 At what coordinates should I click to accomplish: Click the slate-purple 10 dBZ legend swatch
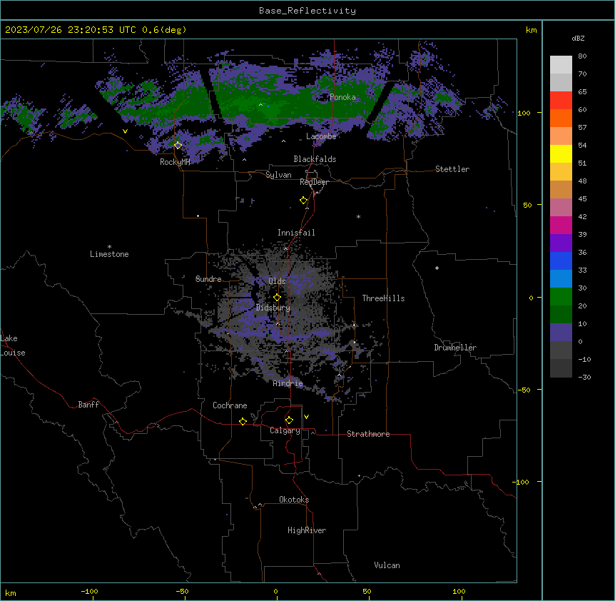tap(561, 333)
